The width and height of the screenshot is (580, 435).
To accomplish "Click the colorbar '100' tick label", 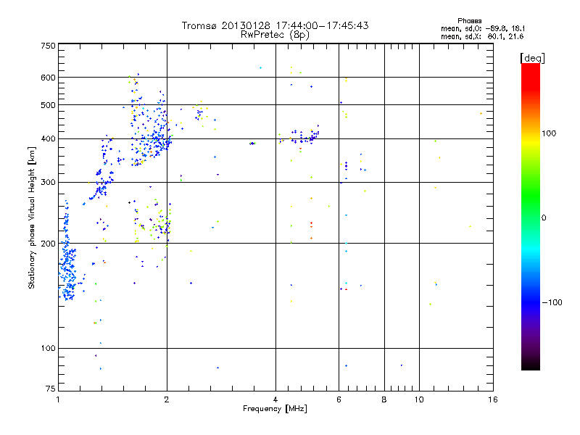I will [x=549, y=133].
